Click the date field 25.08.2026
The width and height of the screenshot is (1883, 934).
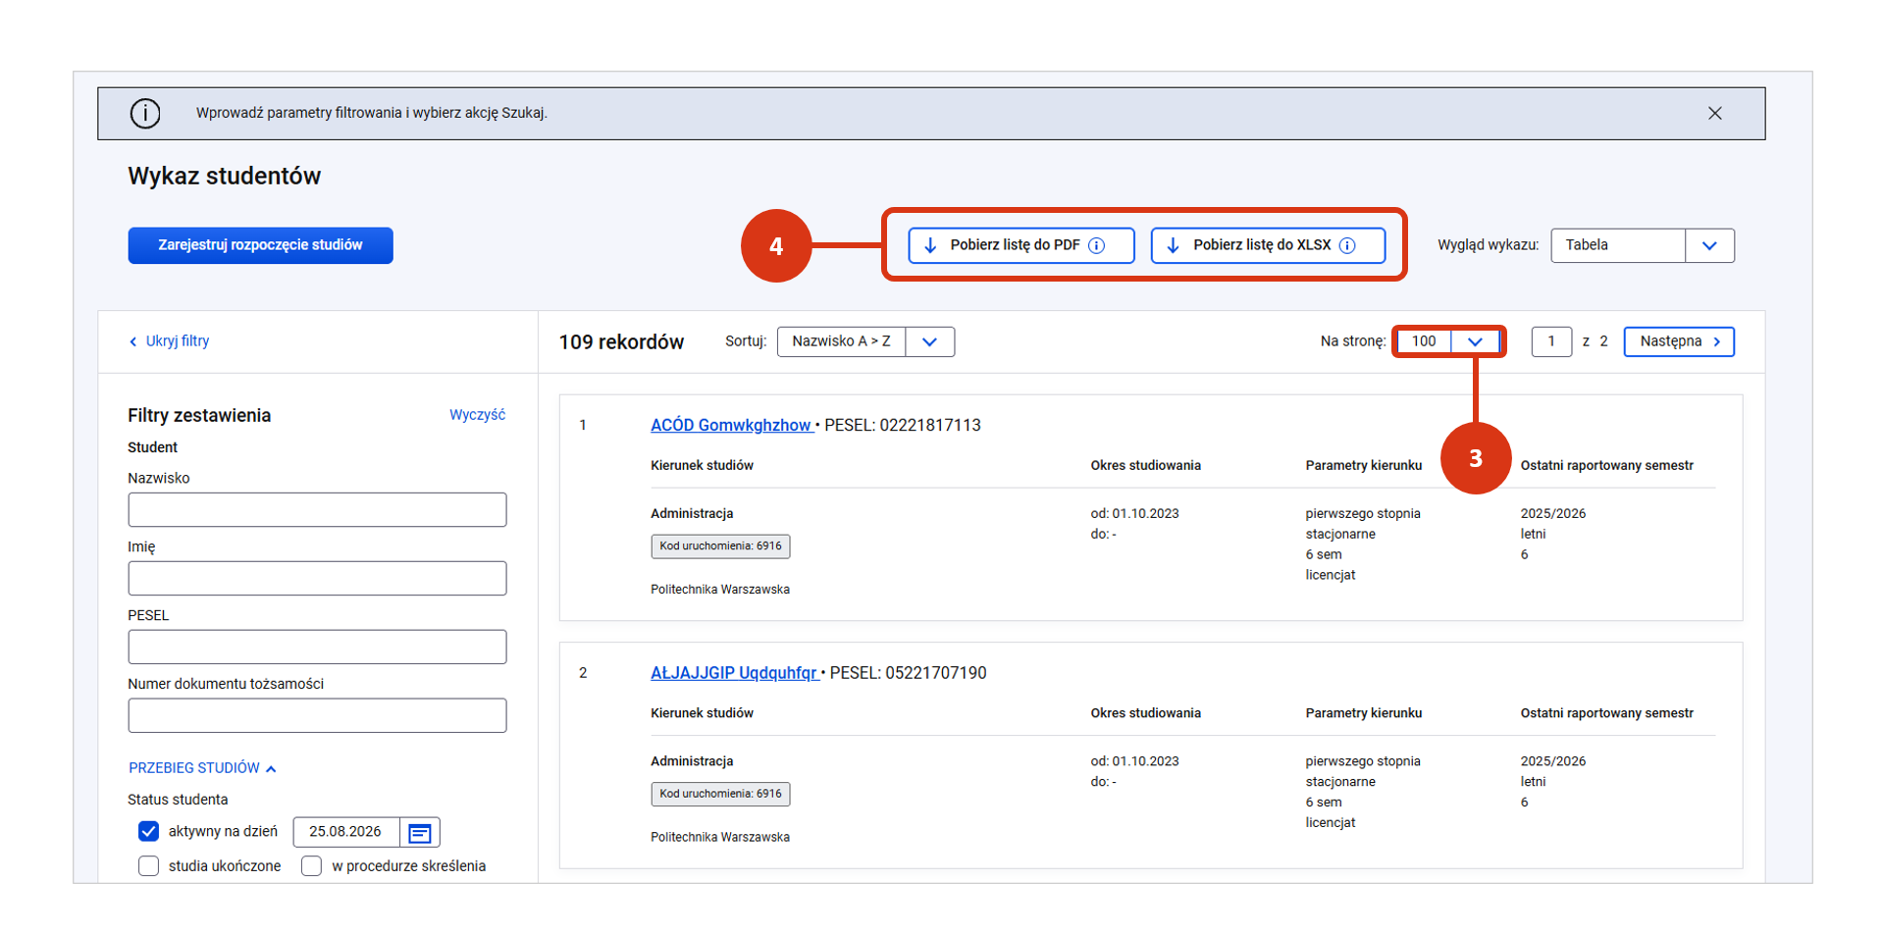(x=346, y=832)
